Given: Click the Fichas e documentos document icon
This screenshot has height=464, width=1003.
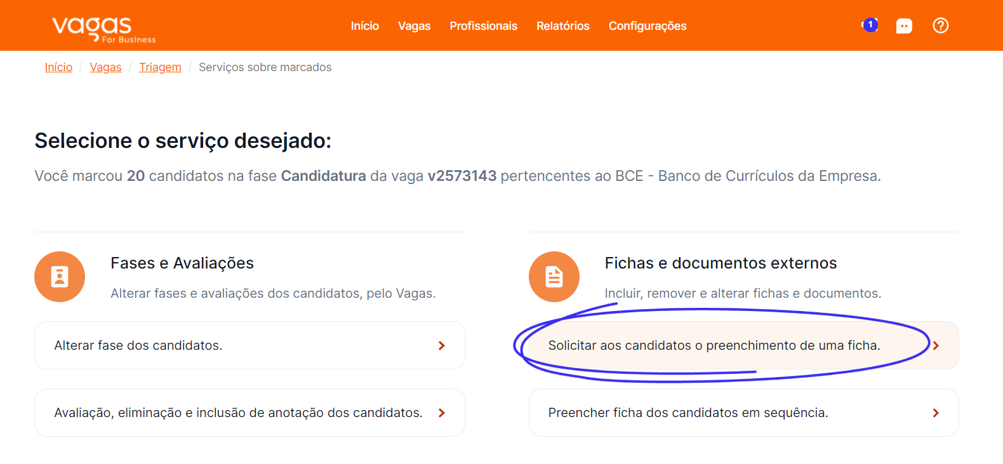Looking at the screenshot, I should [554, 277].
